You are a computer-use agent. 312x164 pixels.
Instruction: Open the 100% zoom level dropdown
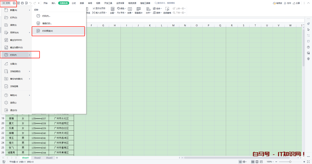click(270, 162)
